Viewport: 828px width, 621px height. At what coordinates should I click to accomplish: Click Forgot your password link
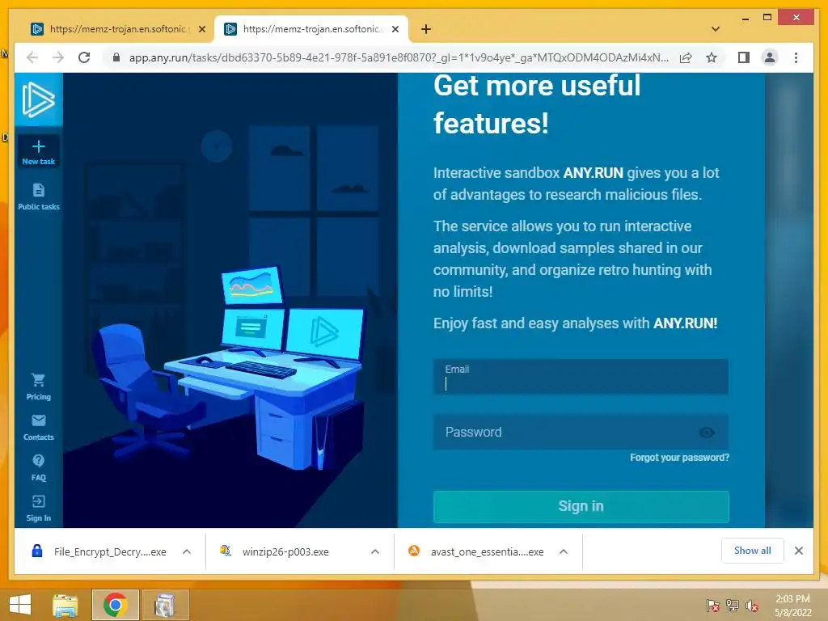[679, 458]
